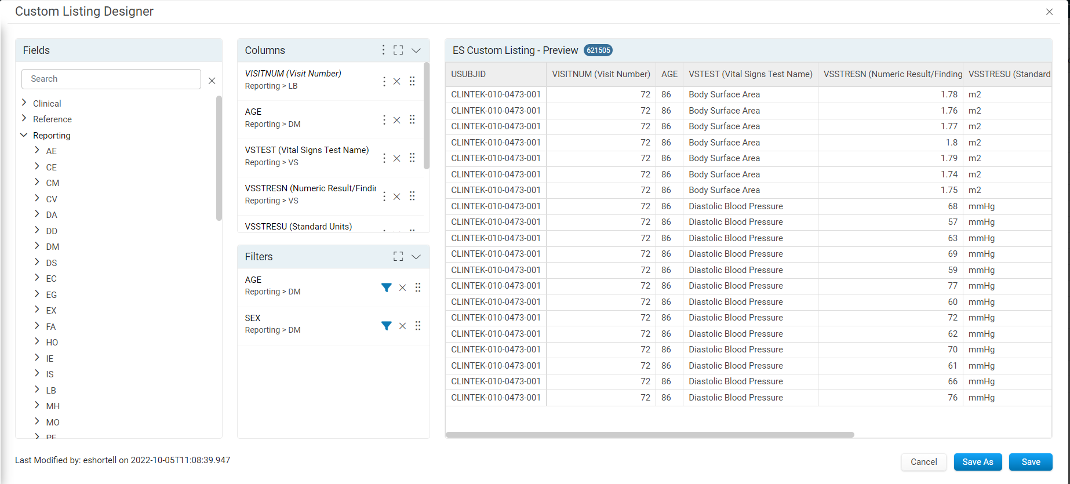Select the DS domain in tree
The height and width of the screenshot is (484, 1070).
click(52, 263)
